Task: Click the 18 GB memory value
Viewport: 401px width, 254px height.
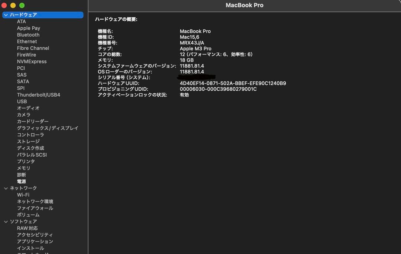Action: 187,60
